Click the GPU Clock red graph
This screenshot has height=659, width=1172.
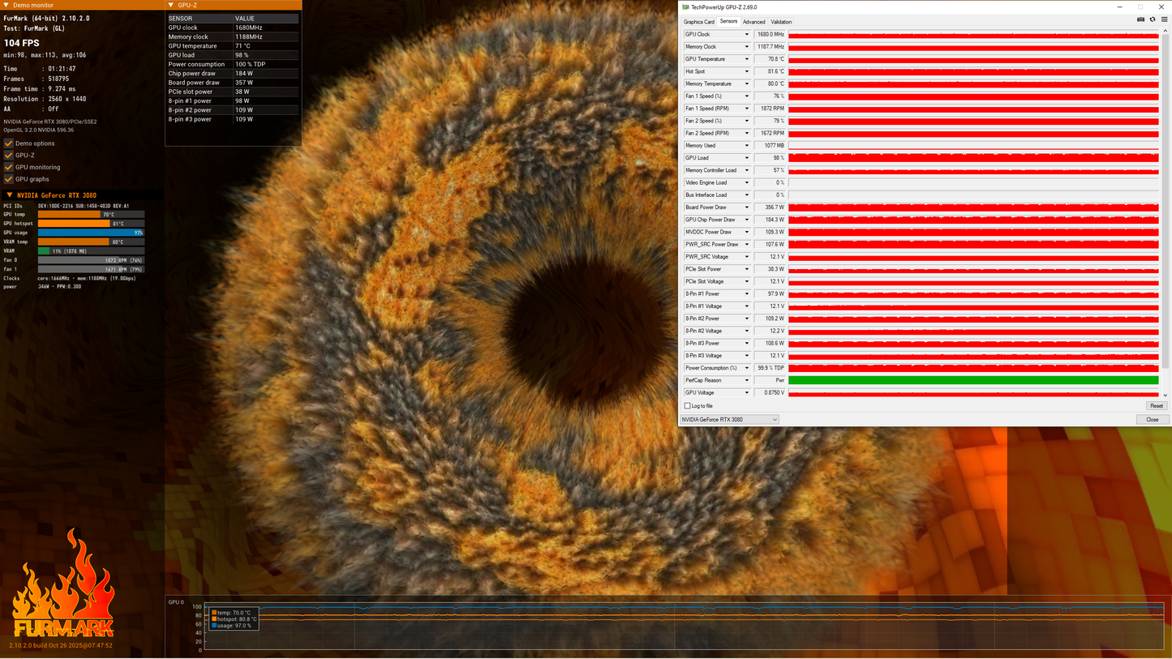click(x=973, y=35)
